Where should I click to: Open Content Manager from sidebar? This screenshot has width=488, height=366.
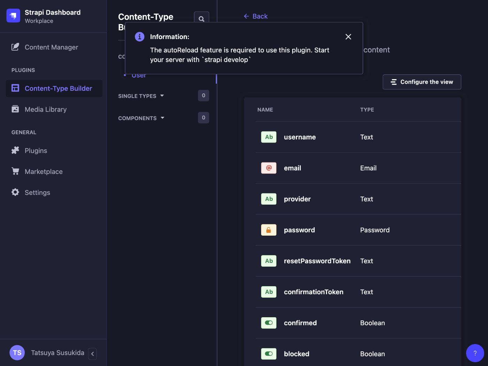click(51, 47)
